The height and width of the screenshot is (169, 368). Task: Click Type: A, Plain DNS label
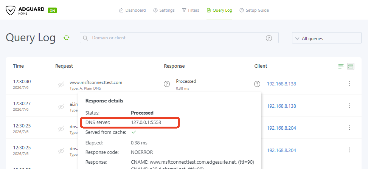coord(85,88)
